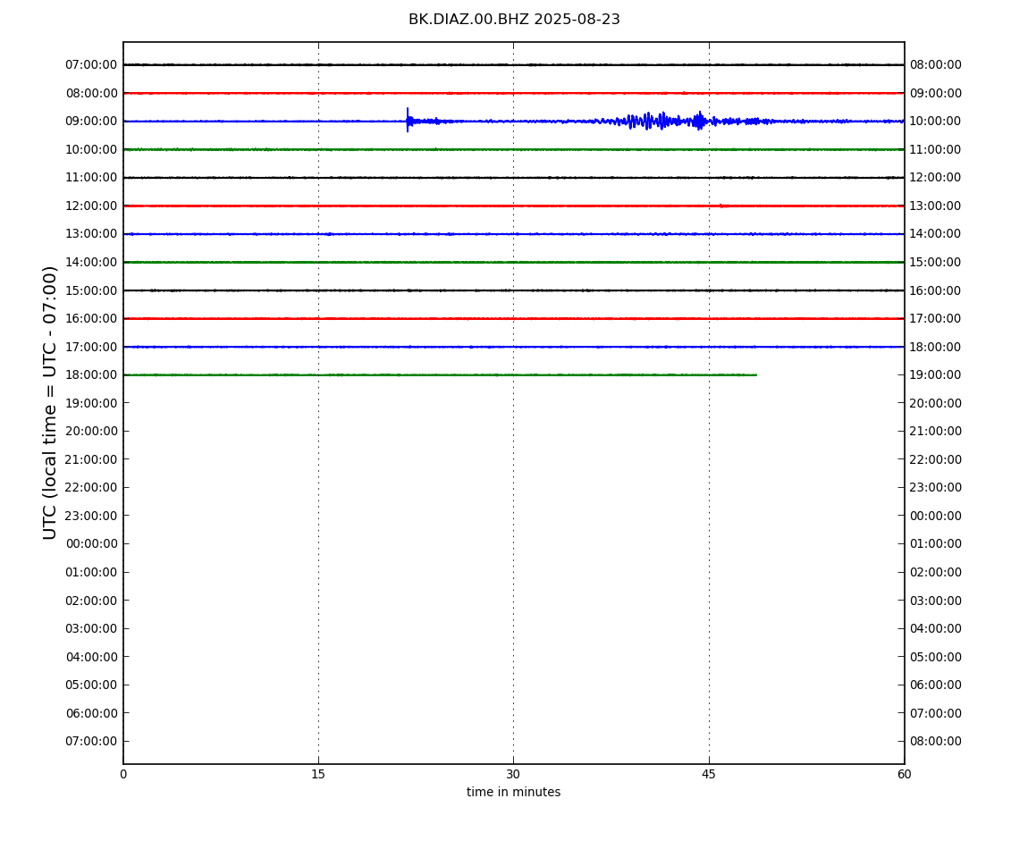Click the right-axis label 04:00:00

(935, 629)
